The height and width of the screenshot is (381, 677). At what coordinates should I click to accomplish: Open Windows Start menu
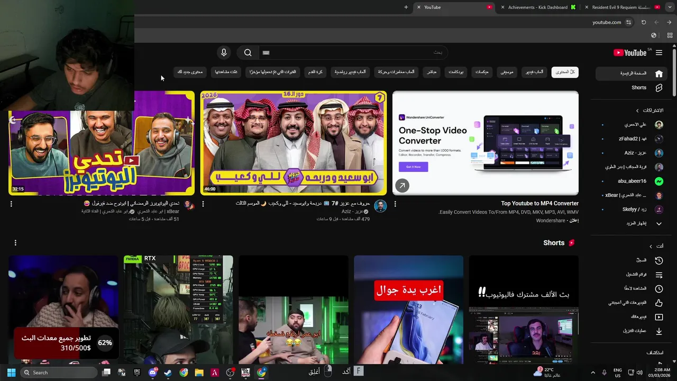pyautogui.click(x=11, y=373)
